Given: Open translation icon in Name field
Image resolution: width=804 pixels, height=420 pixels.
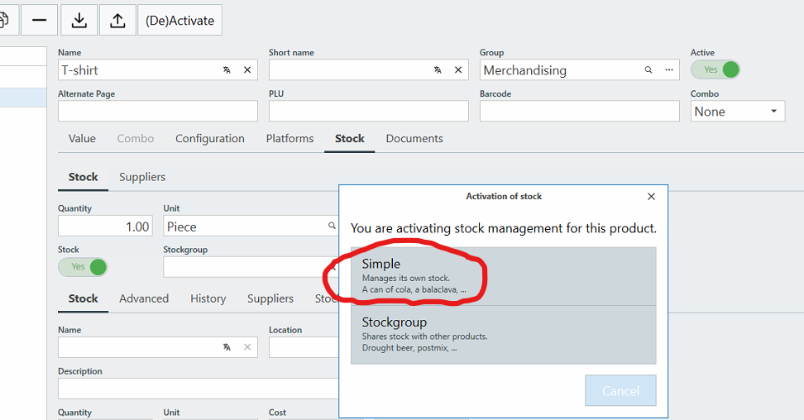Looking at the screenshot, I should pos(227,70).
